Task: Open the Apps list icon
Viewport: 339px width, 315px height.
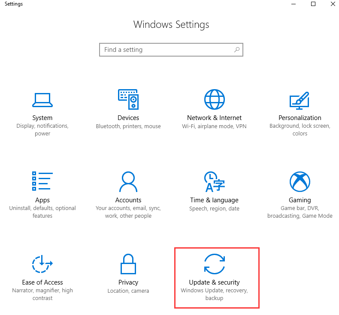Action: click(x=42, y=181)
